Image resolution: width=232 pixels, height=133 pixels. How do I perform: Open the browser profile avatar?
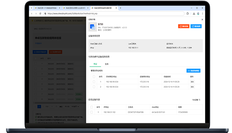coord(198,14)
